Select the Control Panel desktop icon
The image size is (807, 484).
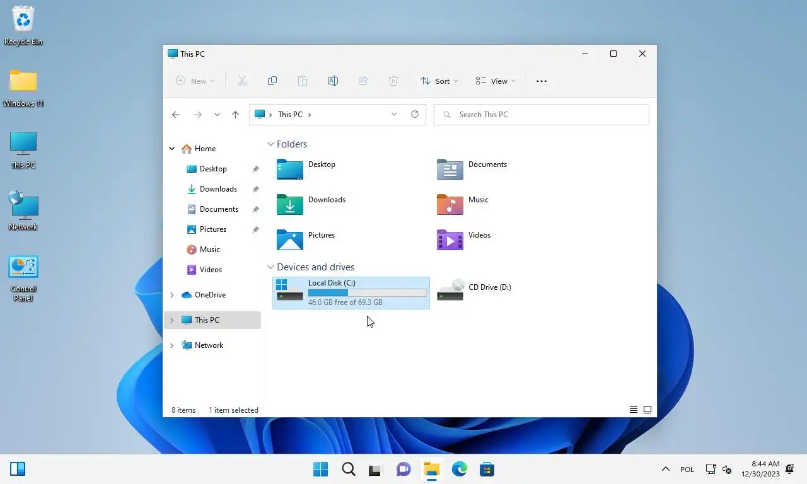pos(23,279)
